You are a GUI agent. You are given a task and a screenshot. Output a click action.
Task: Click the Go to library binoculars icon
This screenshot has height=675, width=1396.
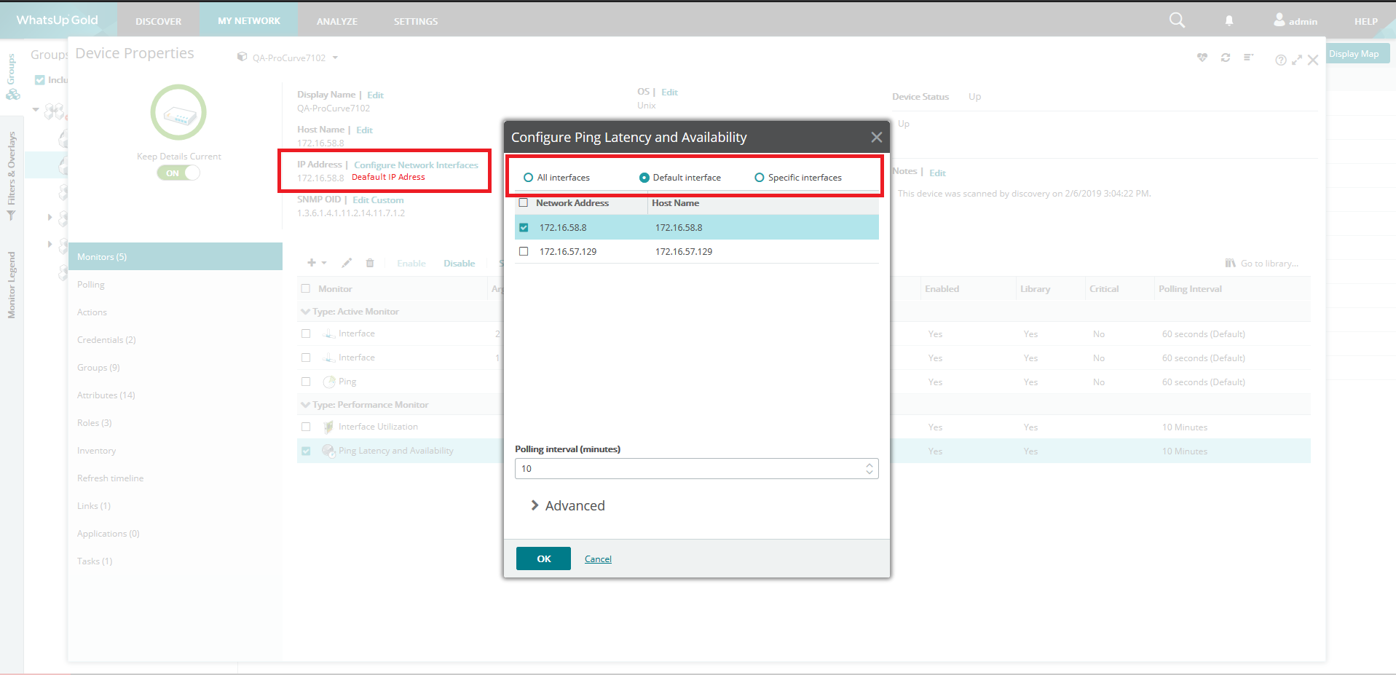pos(1230,263)
